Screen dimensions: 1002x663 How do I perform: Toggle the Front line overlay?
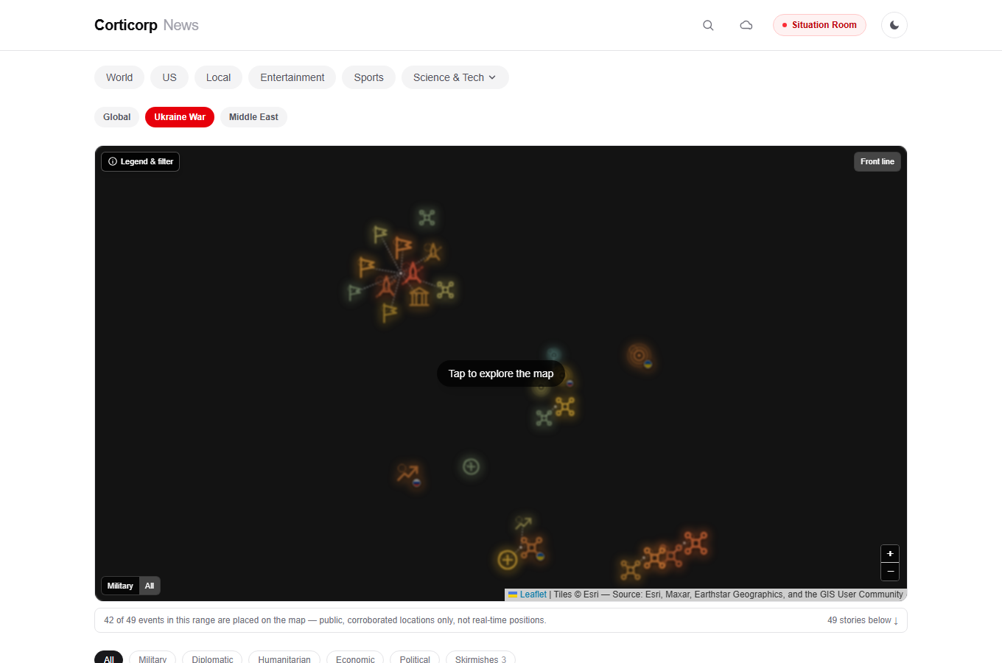[877, 161]
